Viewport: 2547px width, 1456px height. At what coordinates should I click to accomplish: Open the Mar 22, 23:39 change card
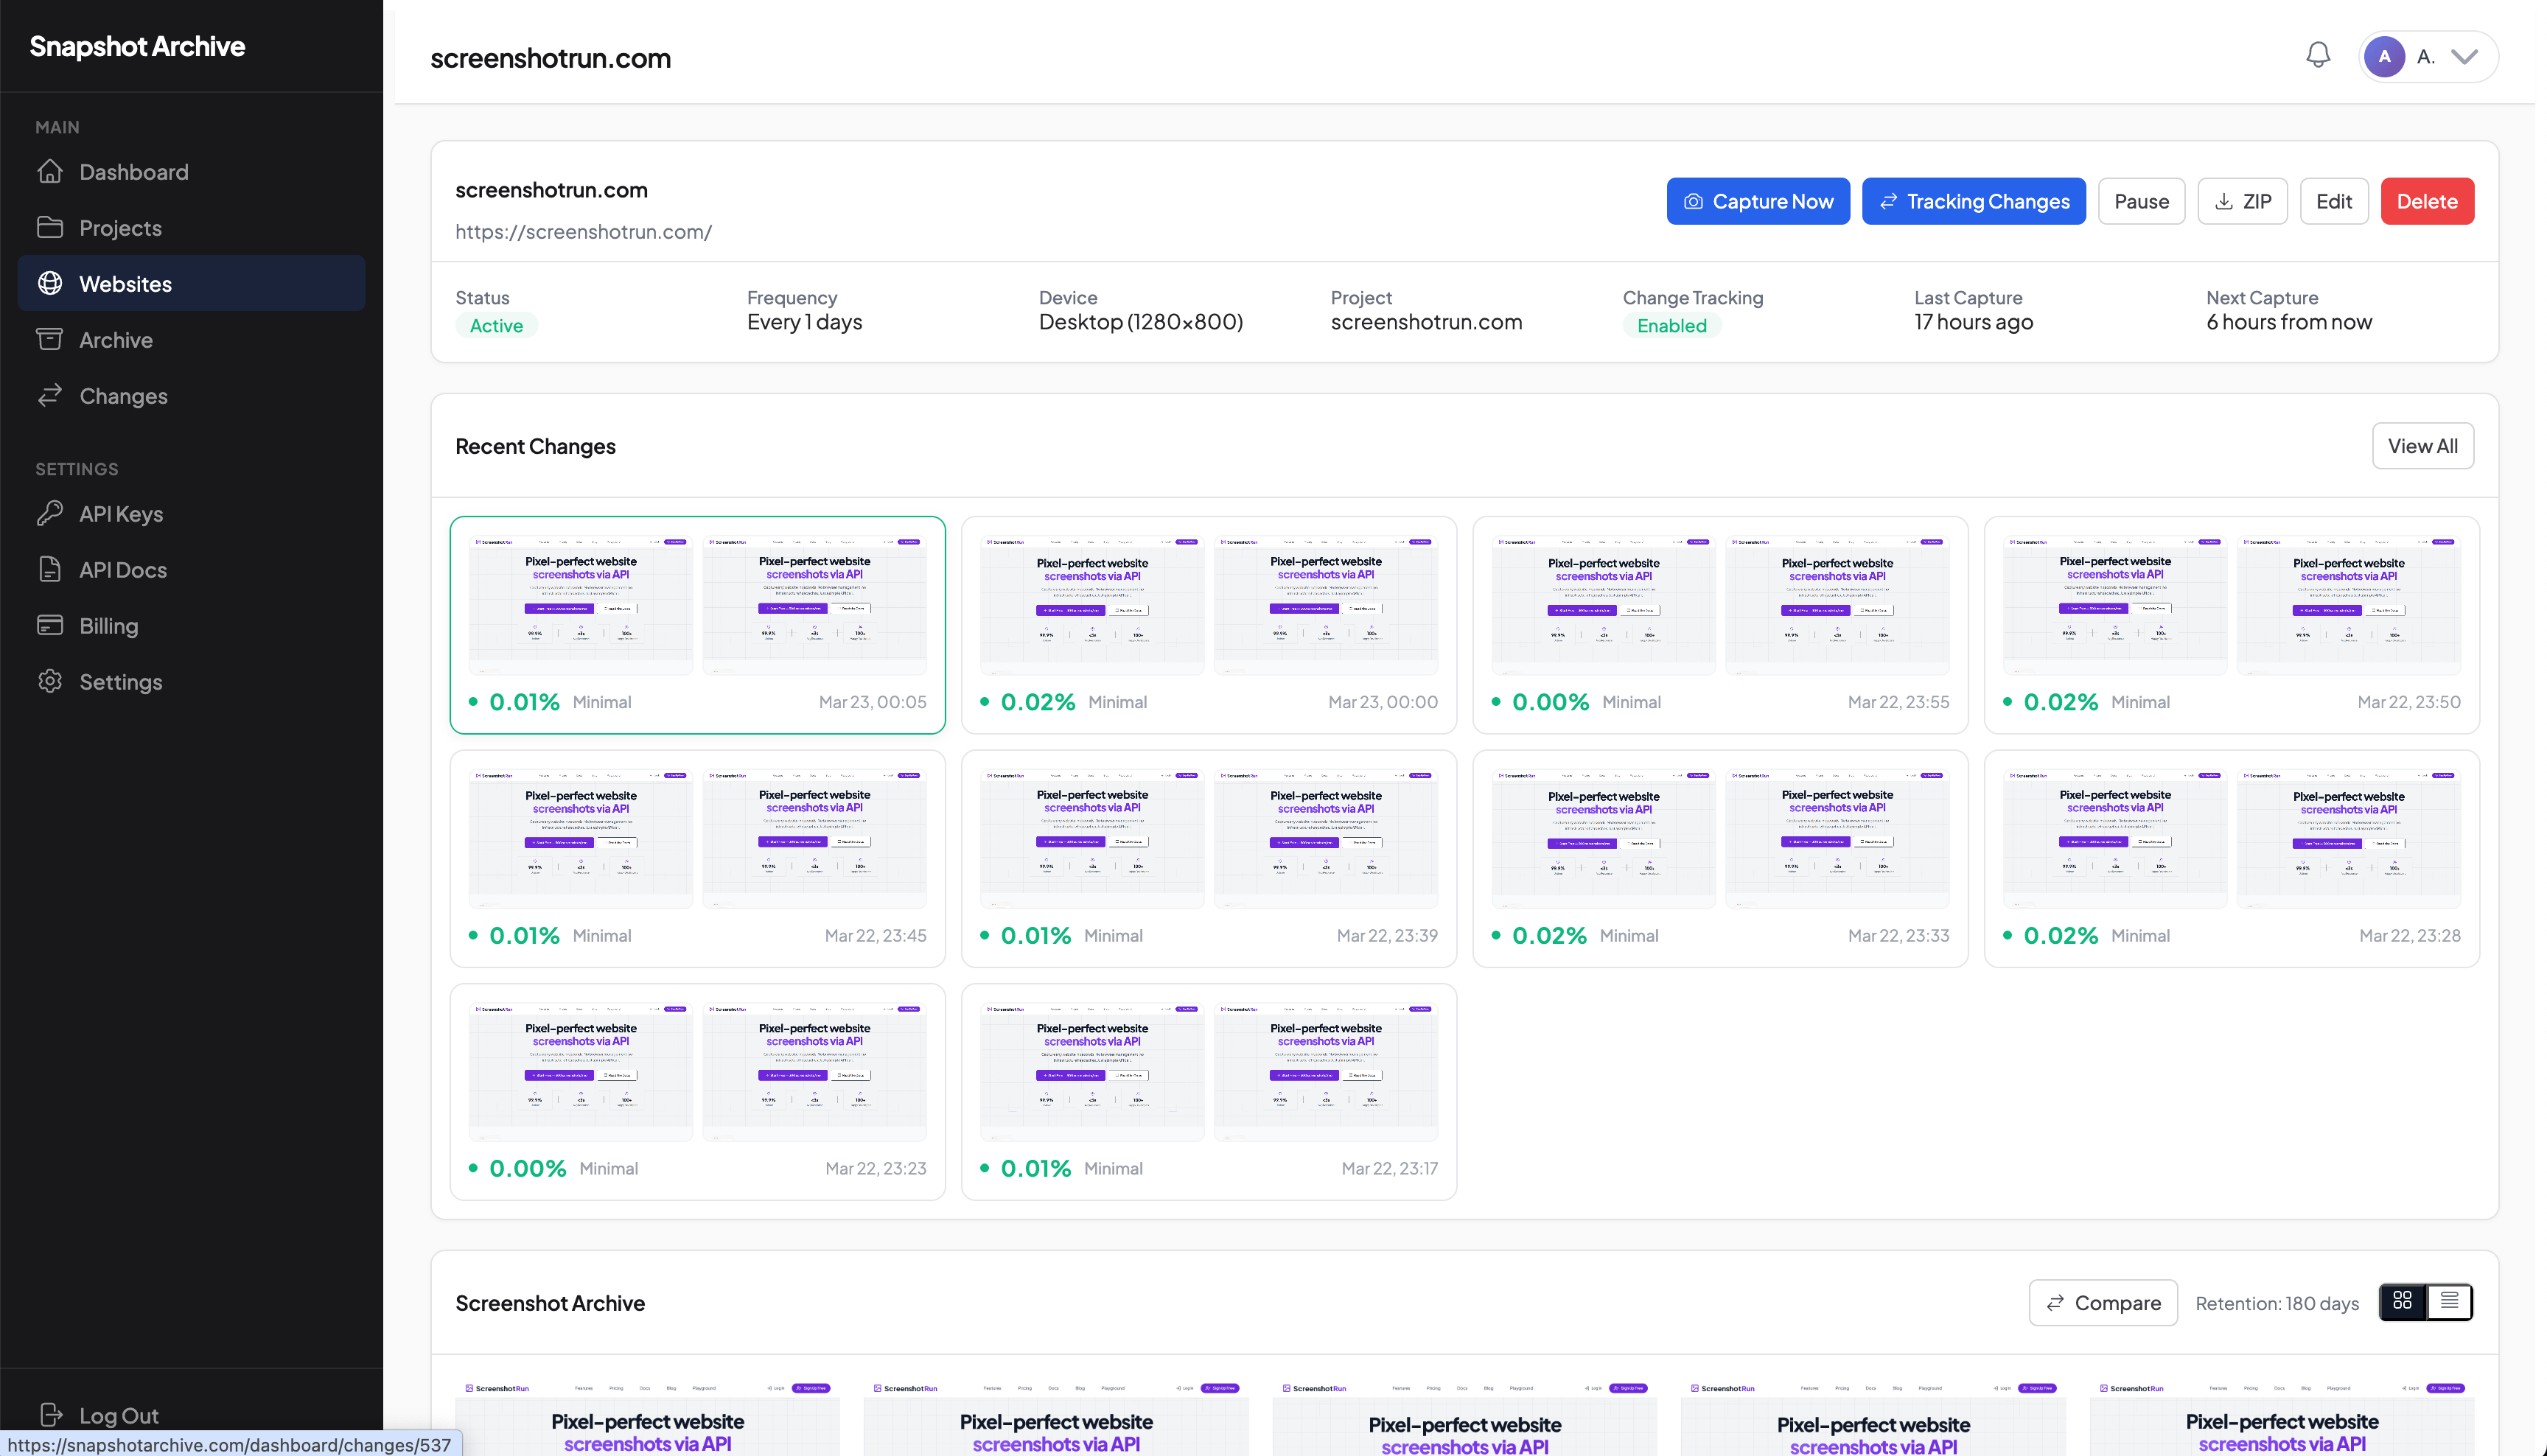1209,859
